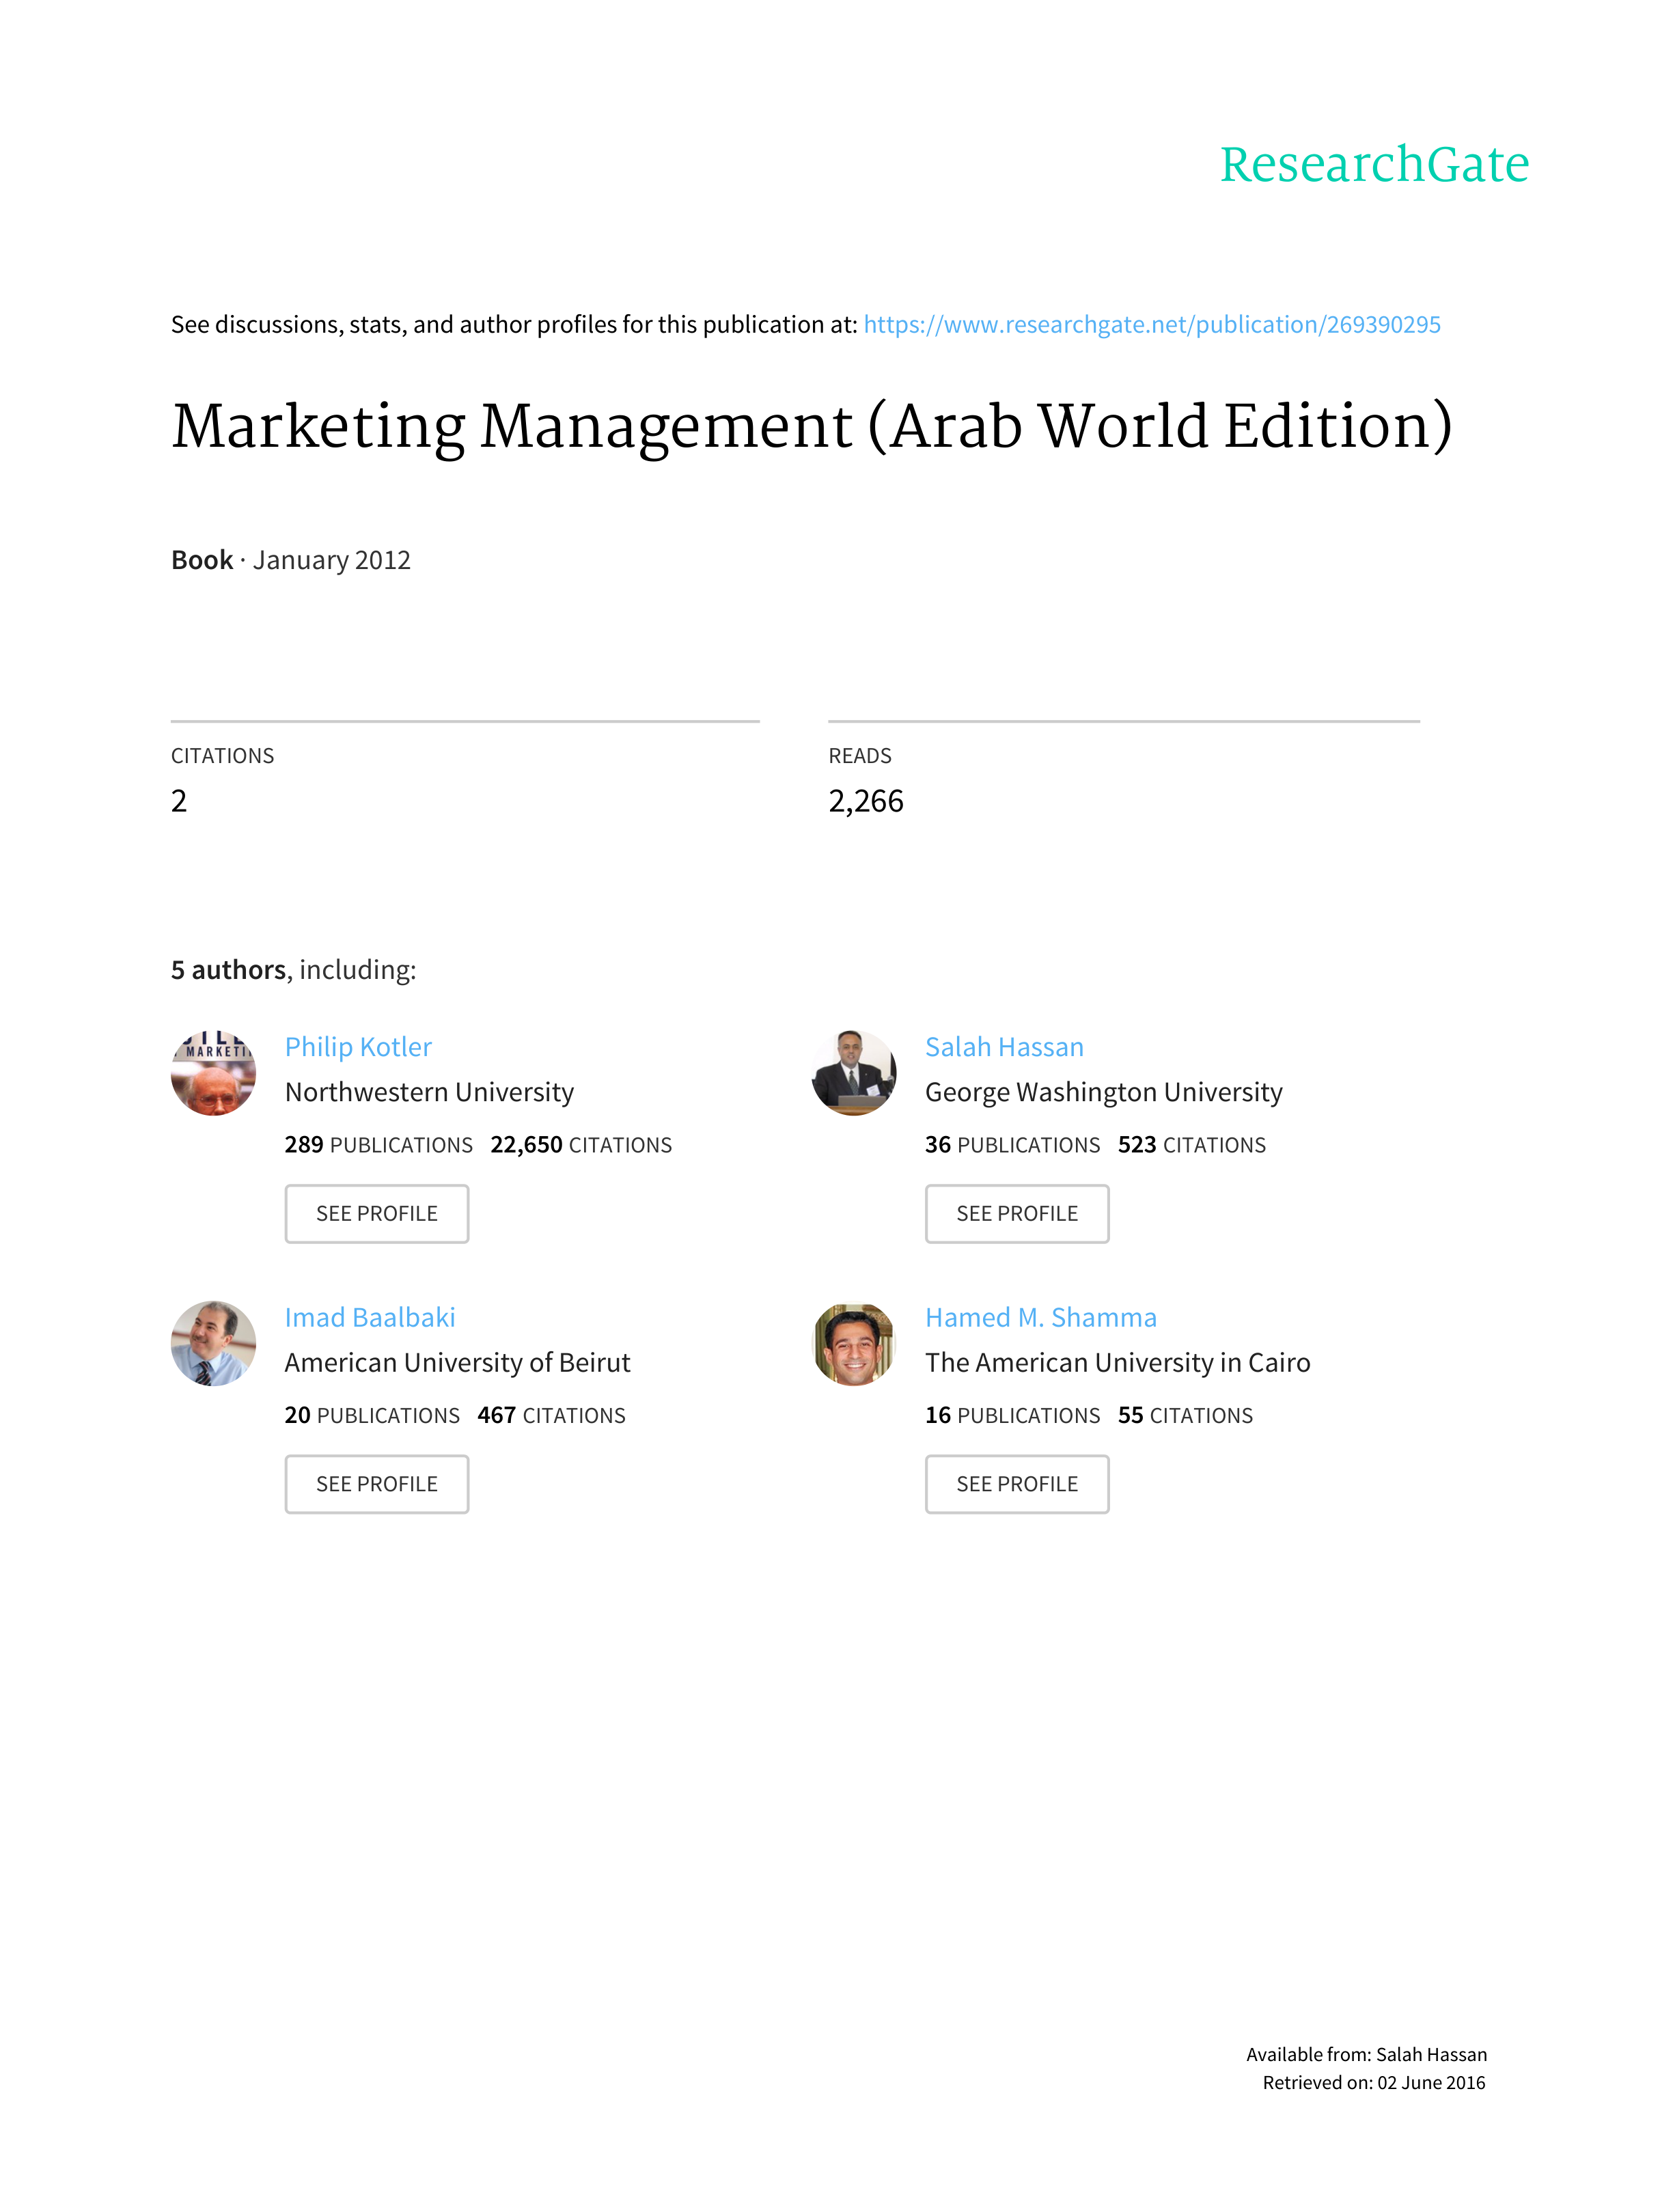Screen dimensions: 1660x2212
Task: Click the ResearchGate logo
Action: (1374, 165)
